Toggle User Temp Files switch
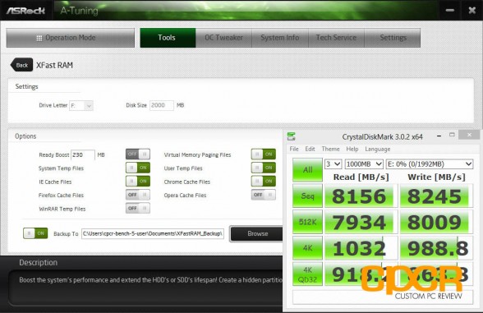Viewport: 483px width, 313px height. click(x=264, y=168)
